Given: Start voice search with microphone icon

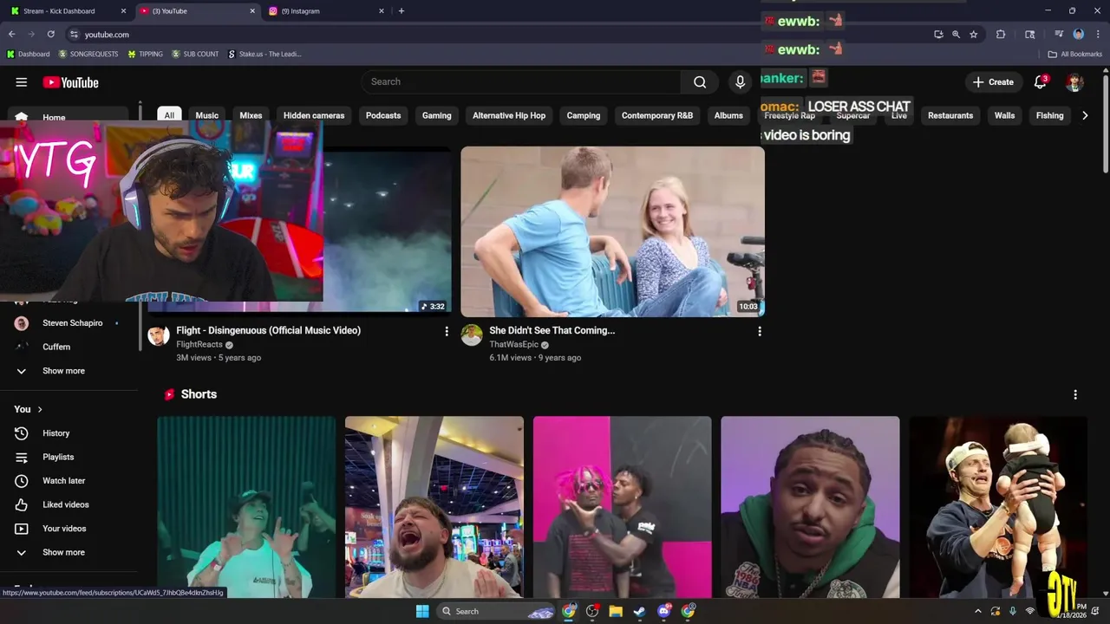Looking at the screenshot, I should click(740, 81).
